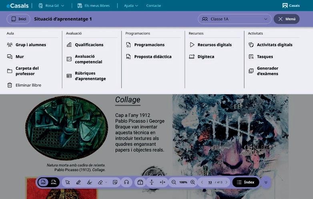Viewport: 313px width, 199px height.
Task: Go to the previous page
Action: point(202,182)
